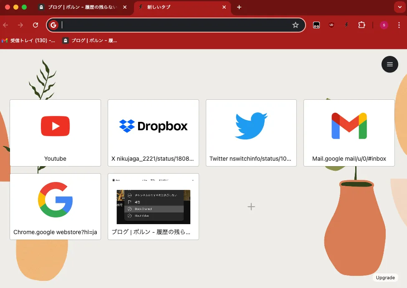Add a new speed dial shortcut
Image resolution: width=407 pixels, height=288 pixels.
(x=251, y=207)
